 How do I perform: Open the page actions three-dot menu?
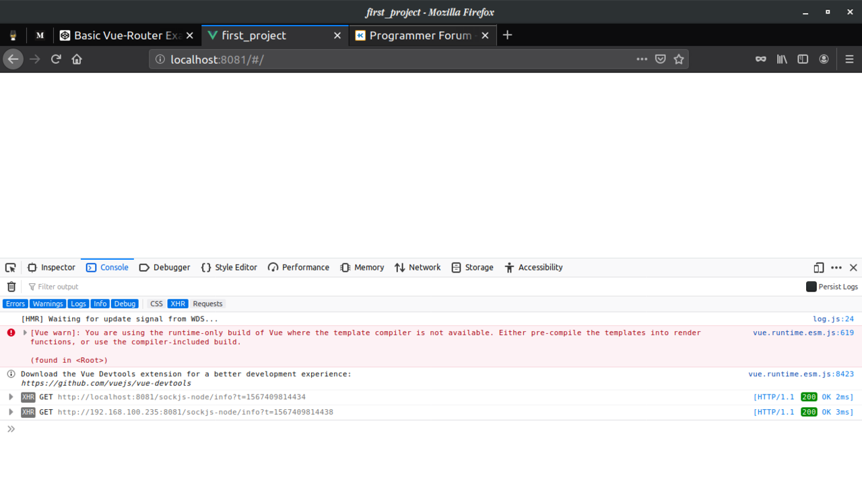click(x=642, y=59)
